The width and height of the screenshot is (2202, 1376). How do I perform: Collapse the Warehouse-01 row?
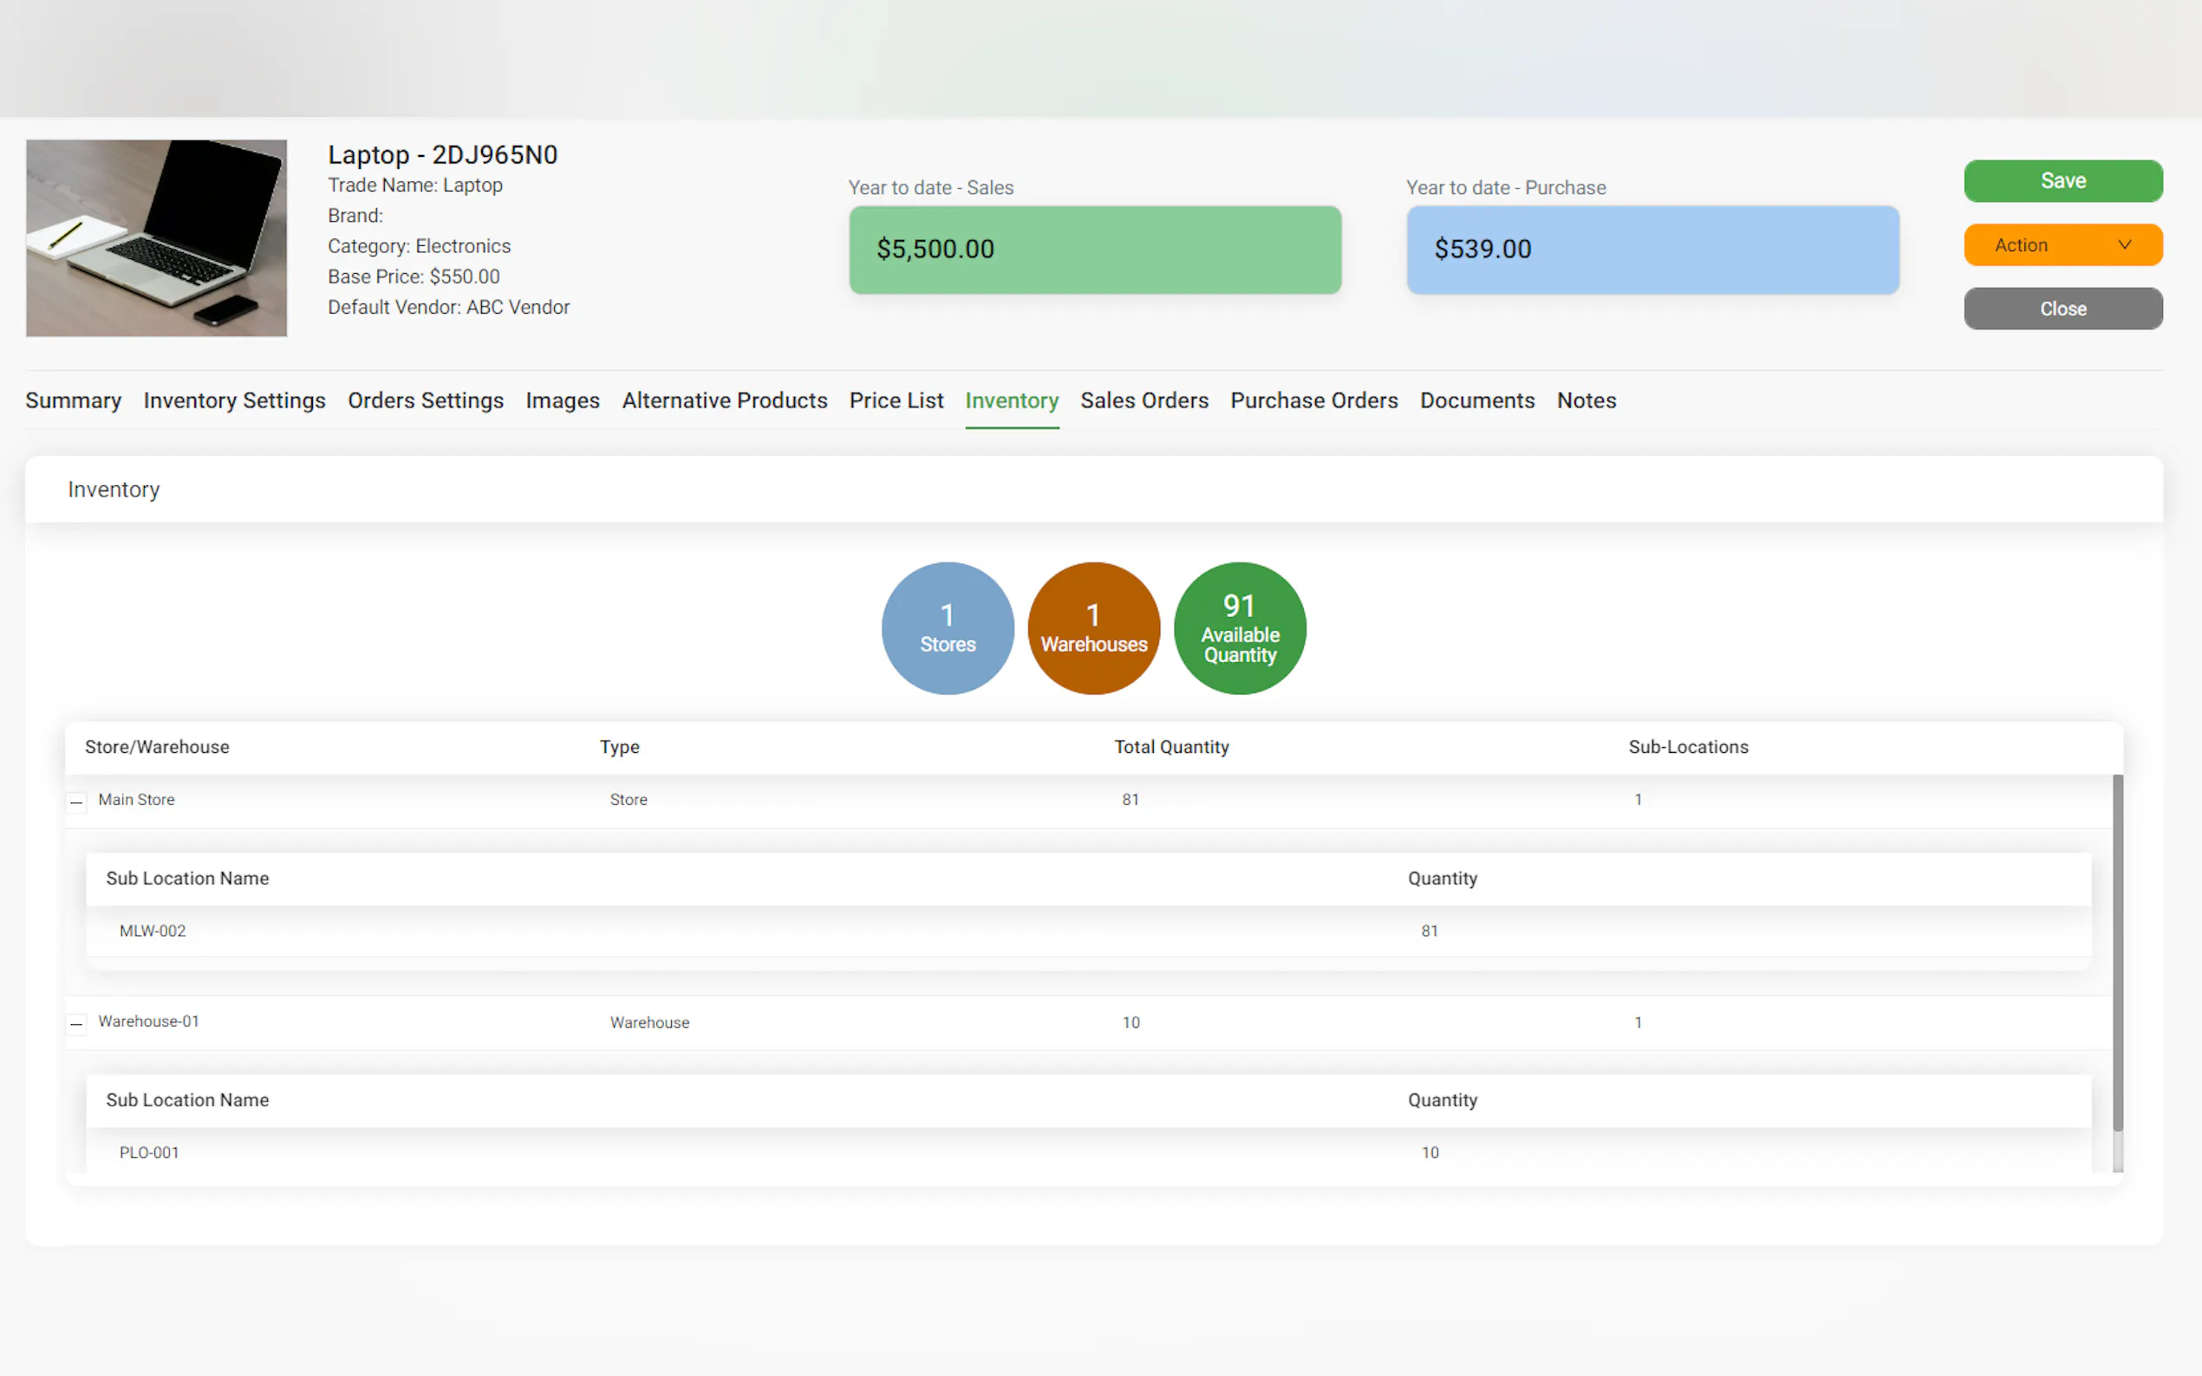pyautogui.click(x=76, y=1022)
